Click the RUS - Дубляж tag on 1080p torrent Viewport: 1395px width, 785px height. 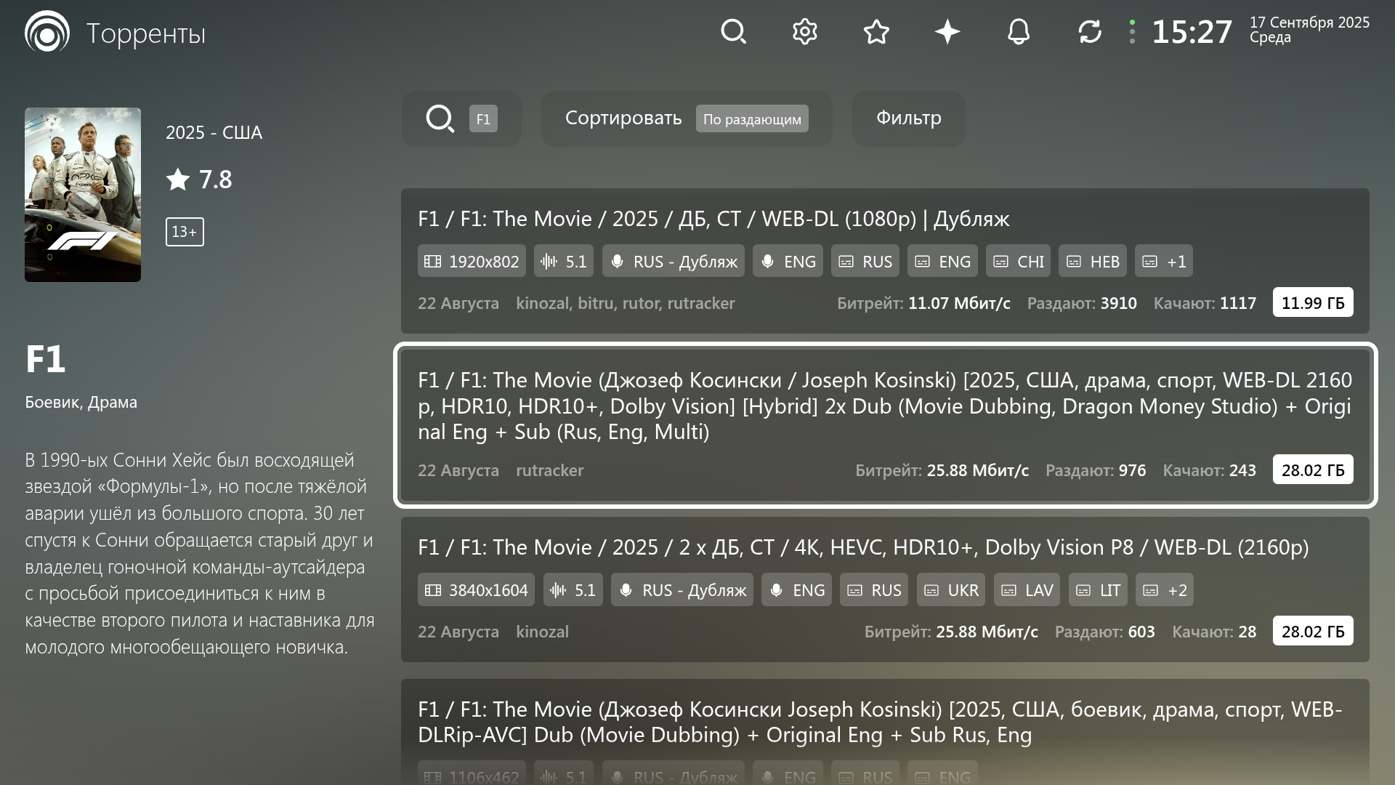pos(673,262)
